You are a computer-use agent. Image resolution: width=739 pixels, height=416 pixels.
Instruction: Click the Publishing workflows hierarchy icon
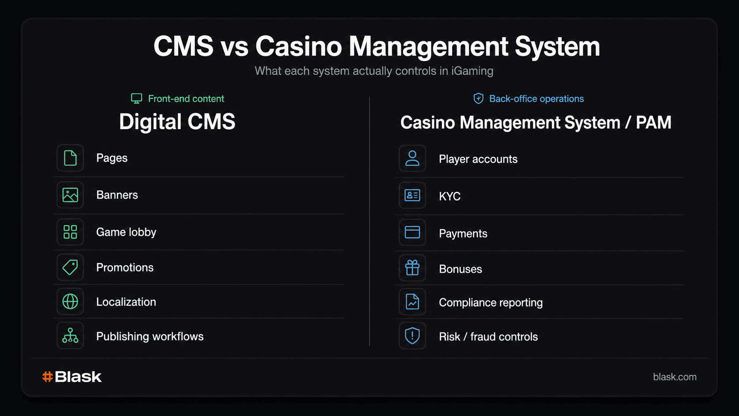pyautogui.click(x=70, y=336)
